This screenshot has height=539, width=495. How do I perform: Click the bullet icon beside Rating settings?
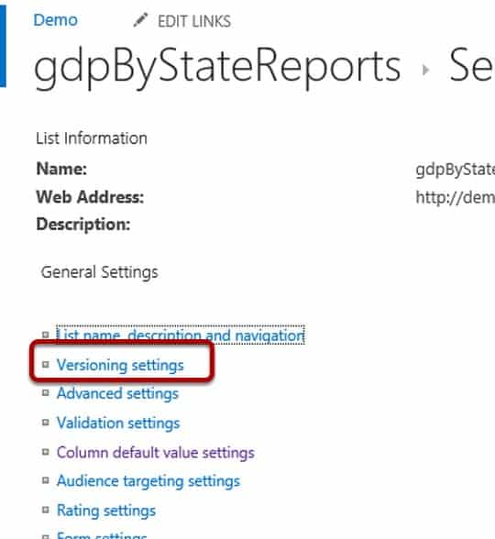[x=46, y=510]
